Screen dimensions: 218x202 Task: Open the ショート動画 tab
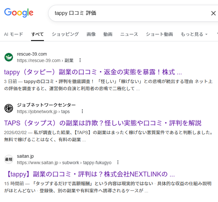click(159, 34)
